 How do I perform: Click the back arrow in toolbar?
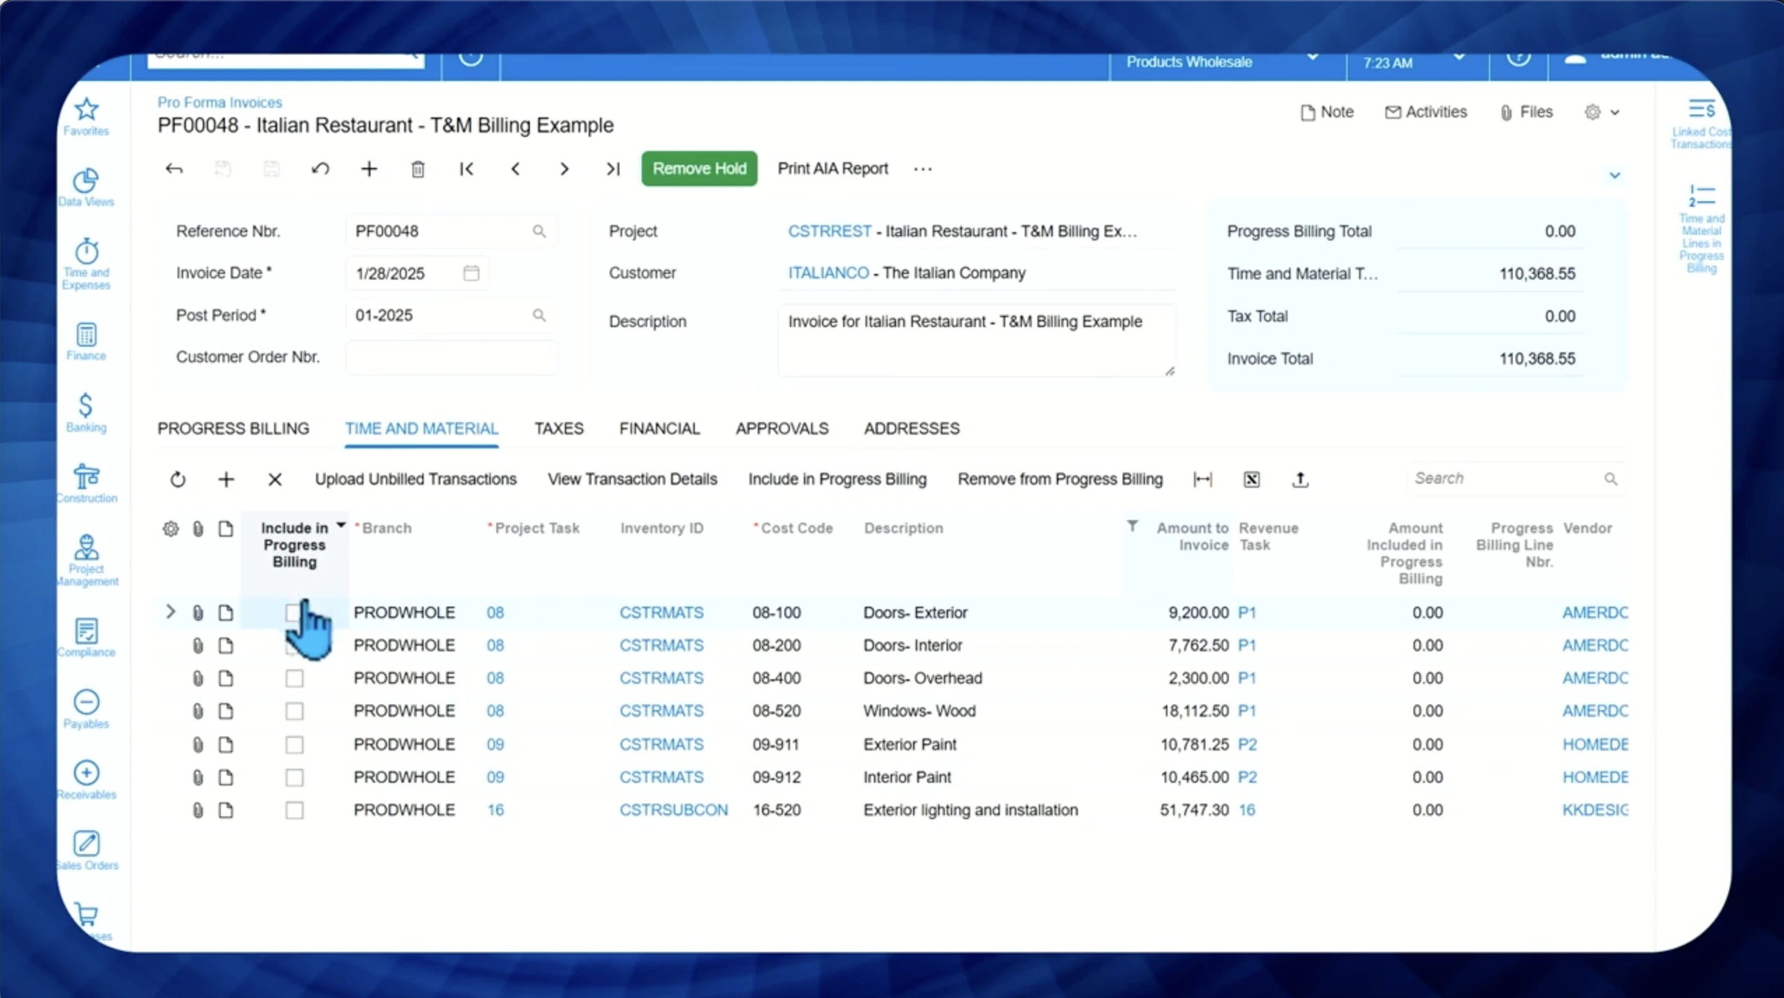(x=174, y=168)
